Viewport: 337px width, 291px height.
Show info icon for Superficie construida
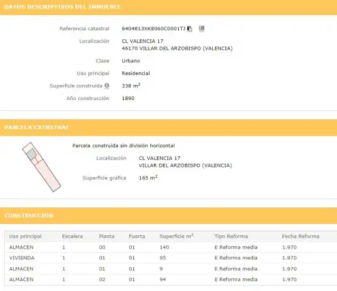pos(107,85)
